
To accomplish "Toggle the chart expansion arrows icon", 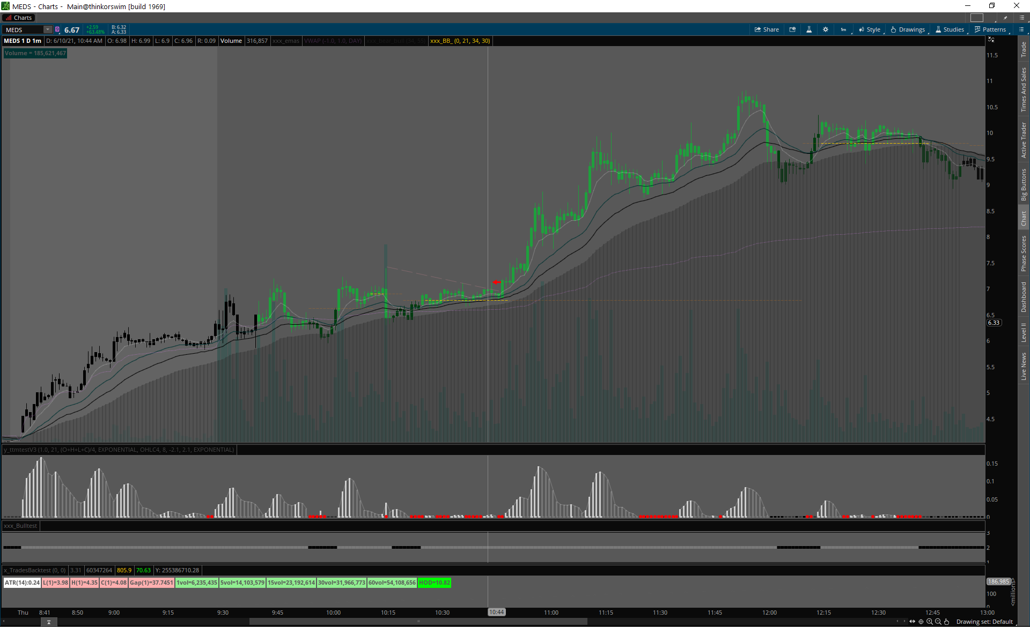I will click(x=912, y=622).
